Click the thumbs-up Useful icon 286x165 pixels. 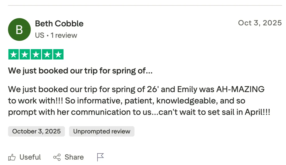coord(12,157)
